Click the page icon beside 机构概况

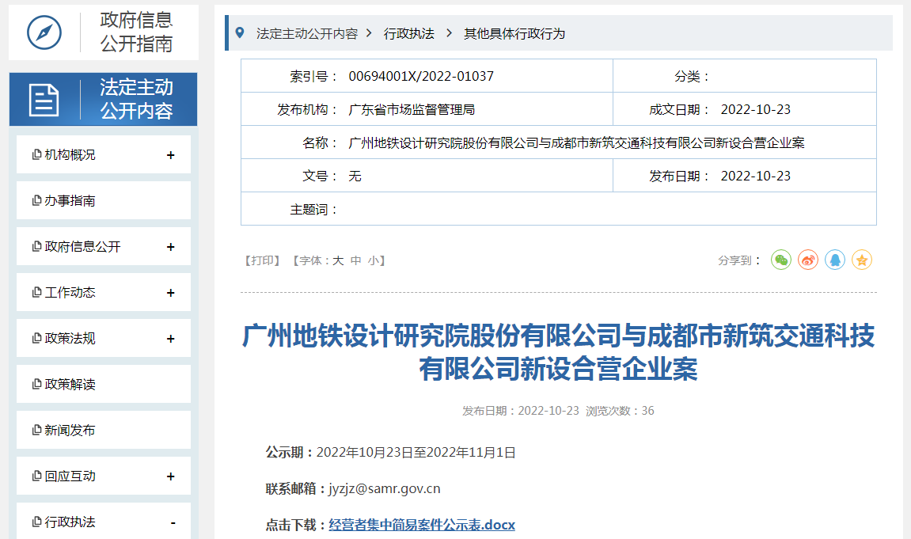pos(36,154)
